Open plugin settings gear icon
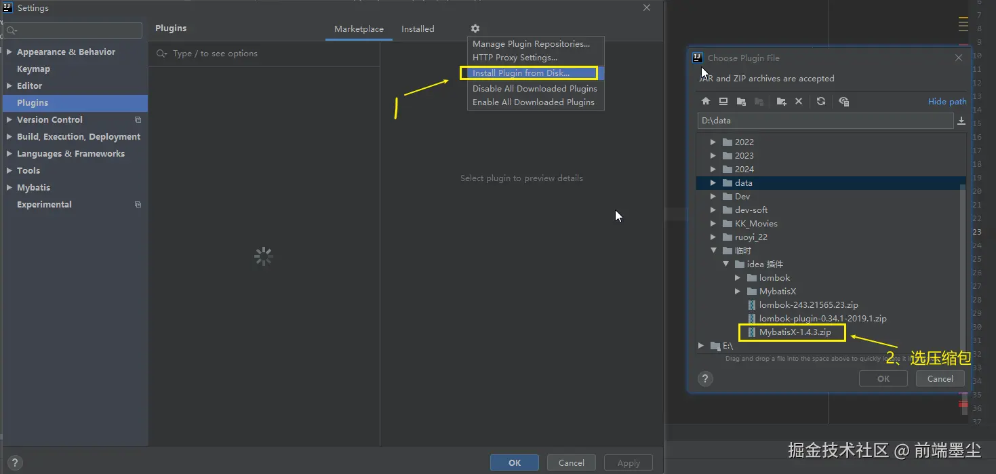Viewport: 996px width, 474px height. pyautogui.click(x=475, y=28)
